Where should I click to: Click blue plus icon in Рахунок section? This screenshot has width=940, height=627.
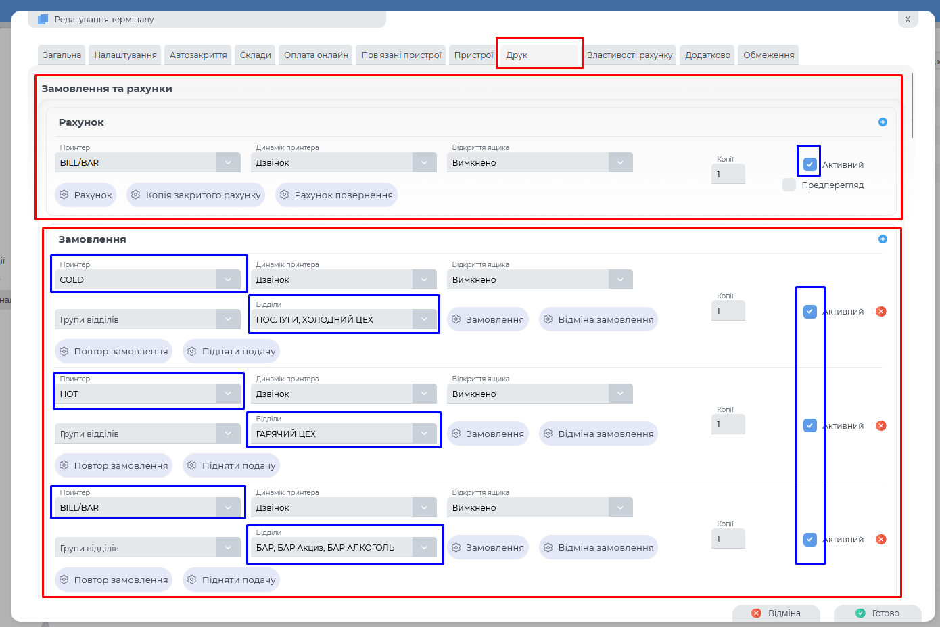click(883, 122)
